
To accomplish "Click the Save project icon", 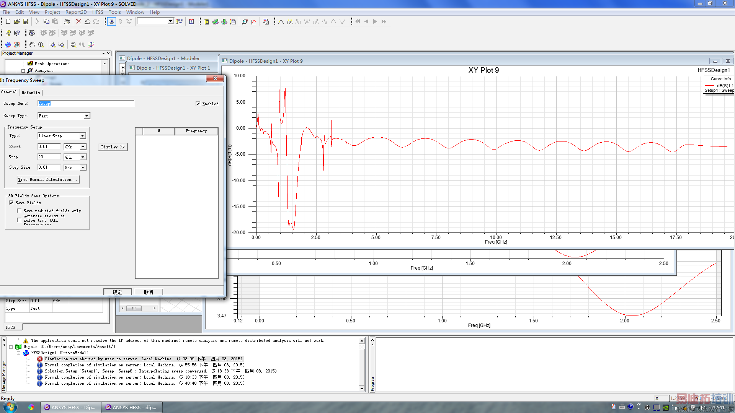I will pyautogui.click(x=26, y=21).
